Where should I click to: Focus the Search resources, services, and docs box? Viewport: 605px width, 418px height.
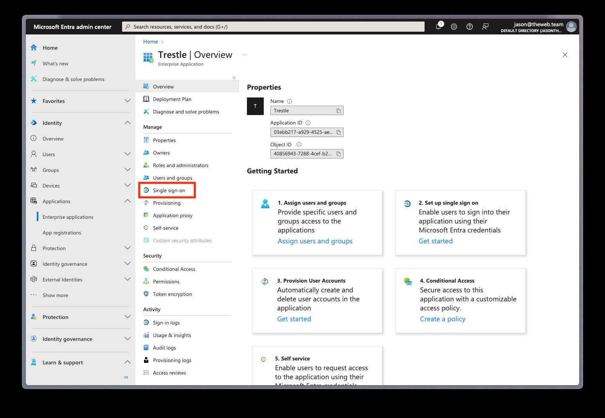pyautogui.click(x=273, y=27)
